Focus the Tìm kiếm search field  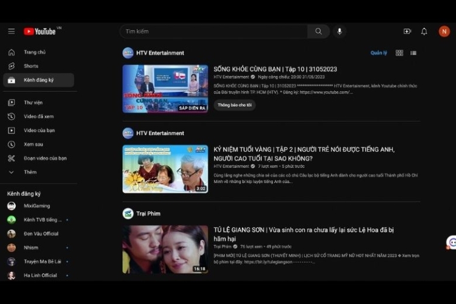pyautogui.click(x=214, y=31)
